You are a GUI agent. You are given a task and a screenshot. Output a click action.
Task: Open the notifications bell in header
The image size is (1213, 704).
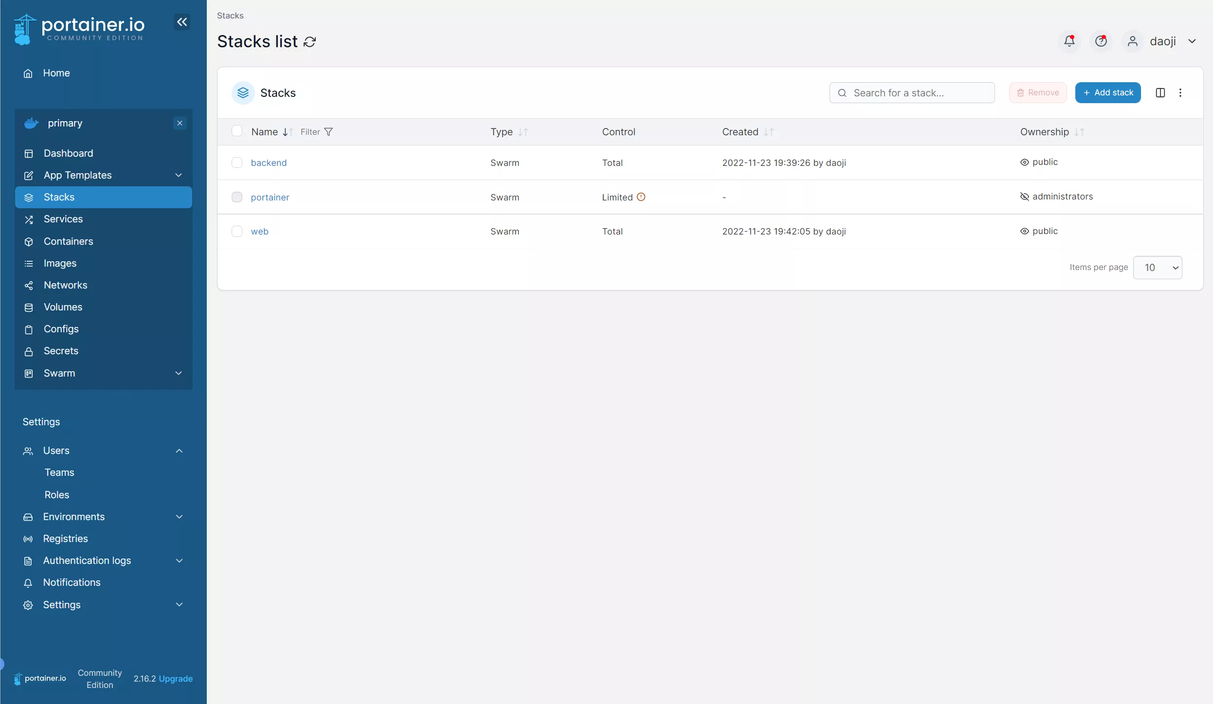pos(1069,41)
